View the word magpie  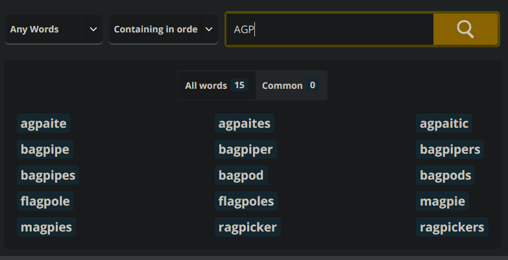(442, 201)
